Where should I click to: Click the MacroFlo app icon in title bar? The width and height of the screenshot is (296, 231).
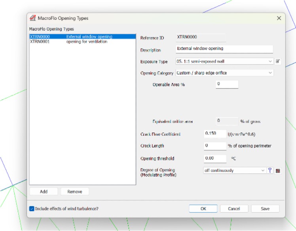[x=33, y=18]
